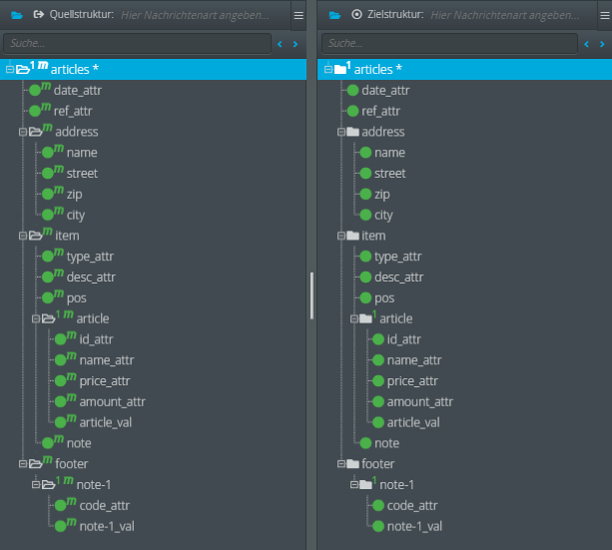This screenshot has width=612, height=550.
Task: Select source article_val field
Action: point(106,423)
